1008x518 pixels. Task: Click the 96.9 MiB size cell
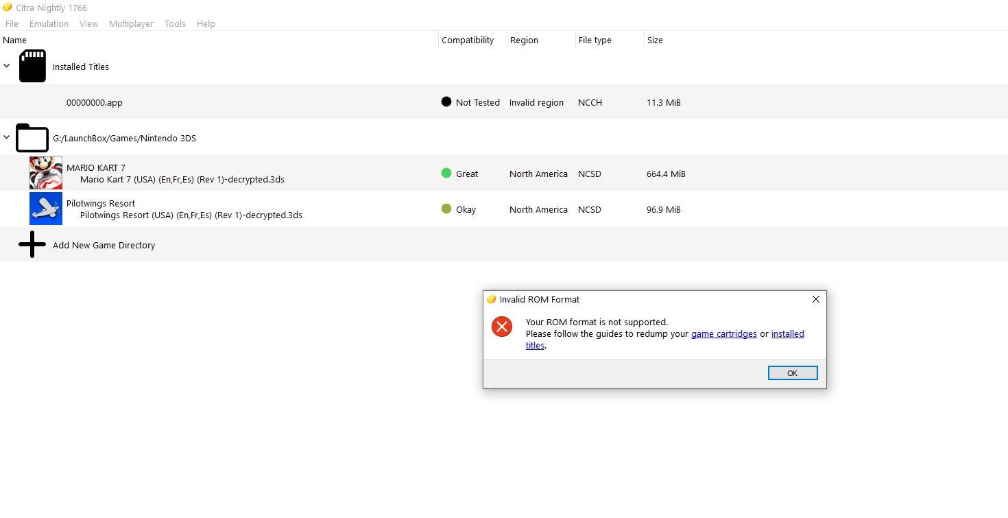664,209
